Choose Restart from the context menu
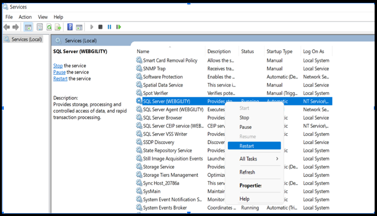377x216 pixels. point(248,146)
